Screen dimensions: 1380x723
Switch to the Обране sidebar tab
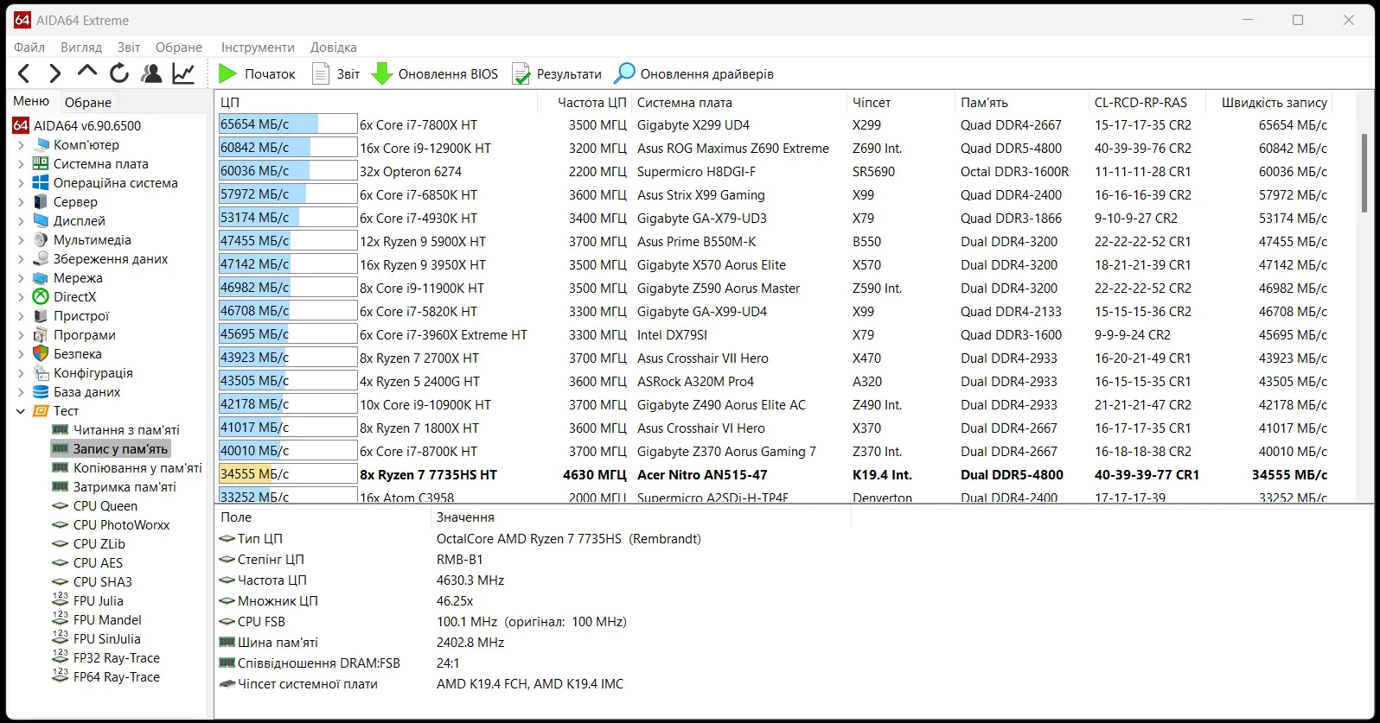[x=88, y=102]
